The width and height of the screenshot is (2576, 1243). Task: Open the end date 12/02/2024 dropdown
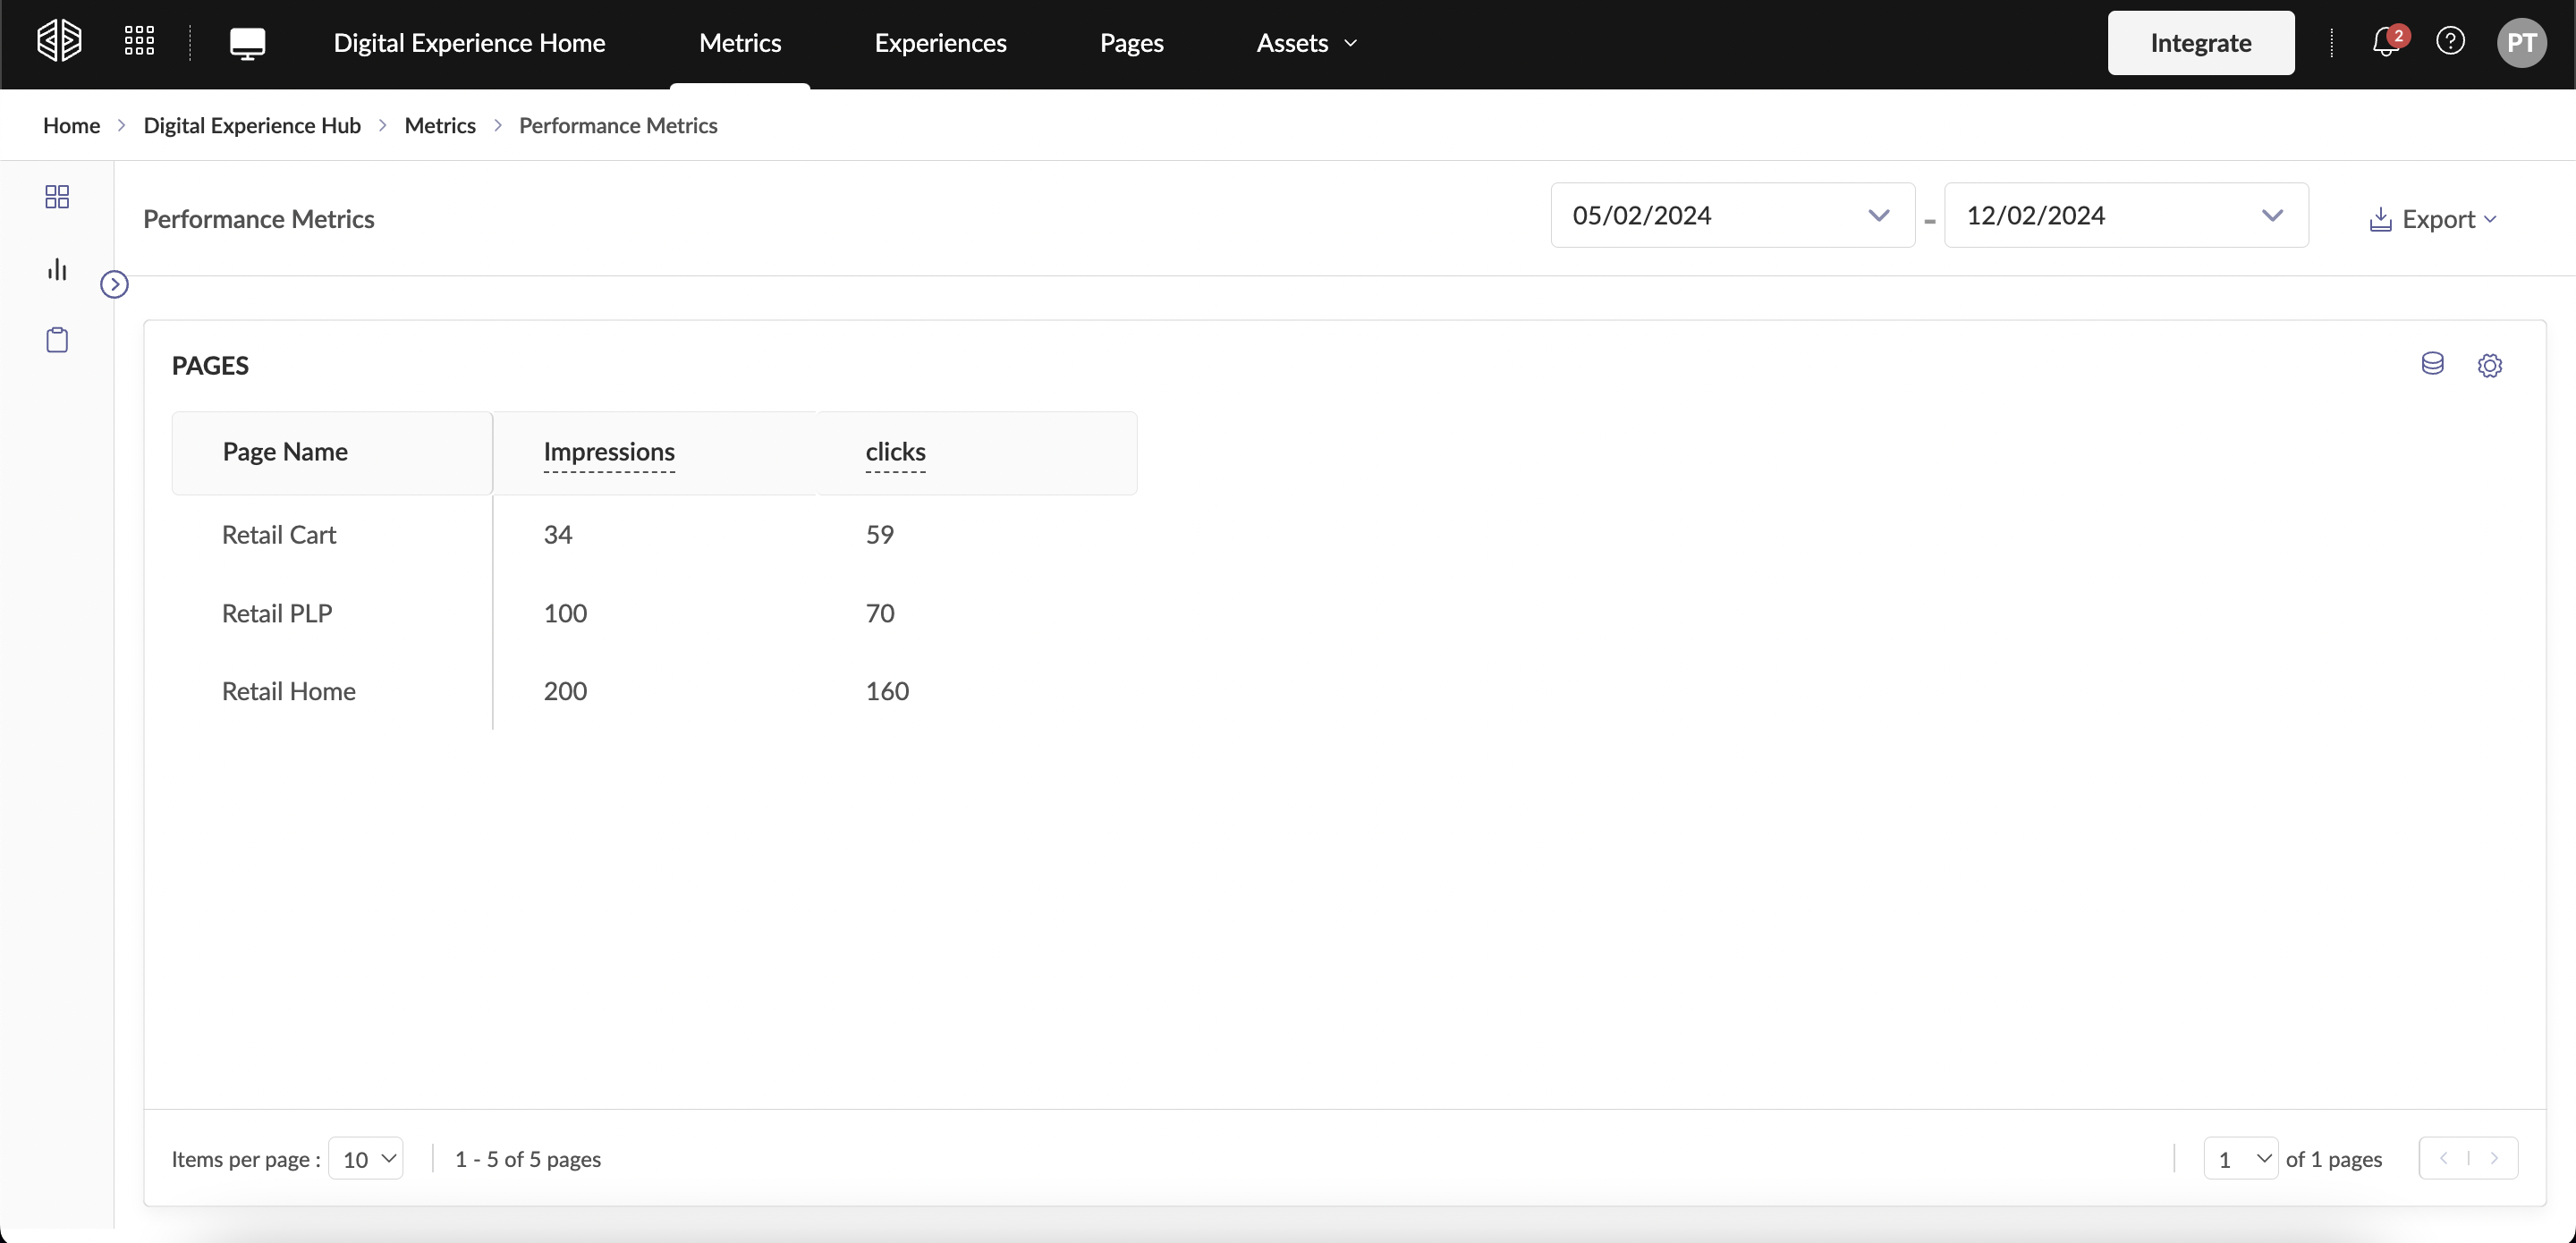(x=2125, y=215)
